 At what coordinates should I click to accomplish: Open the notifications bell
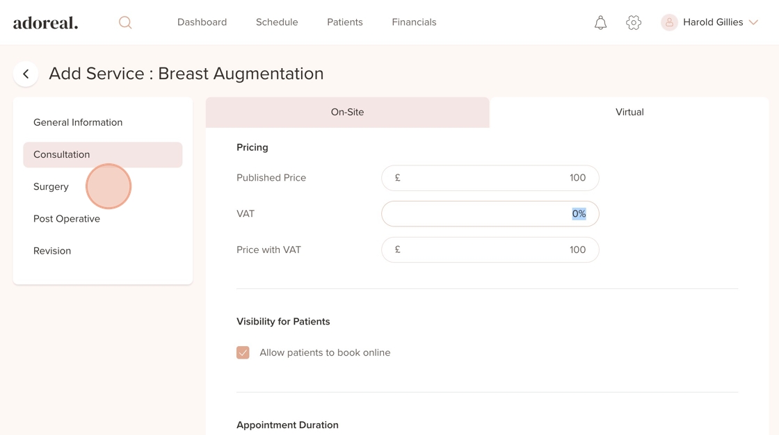[600, 22]
